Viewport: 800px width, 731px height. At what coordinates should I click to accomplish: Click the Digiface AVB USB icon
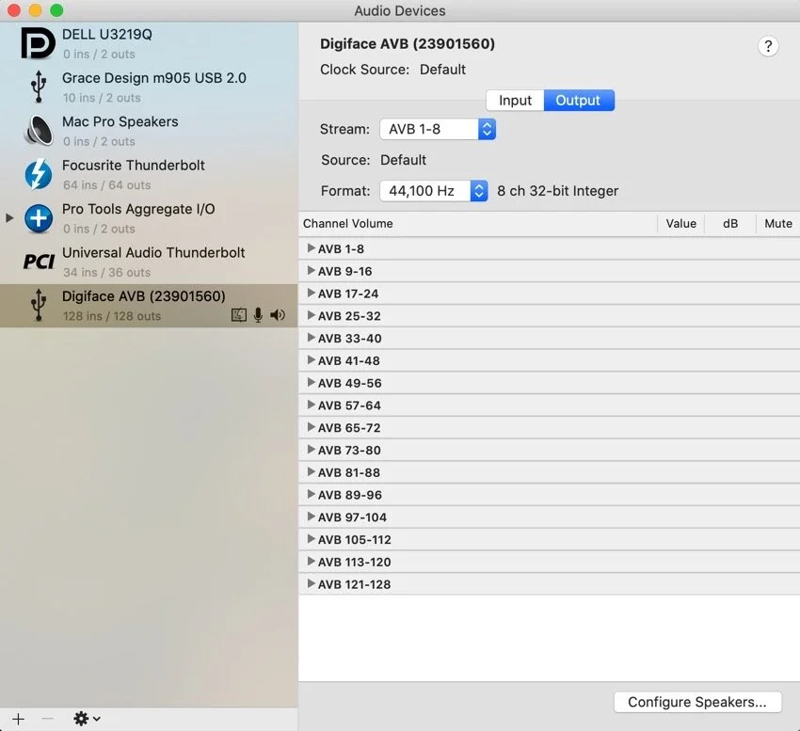[x=39, y=305]
